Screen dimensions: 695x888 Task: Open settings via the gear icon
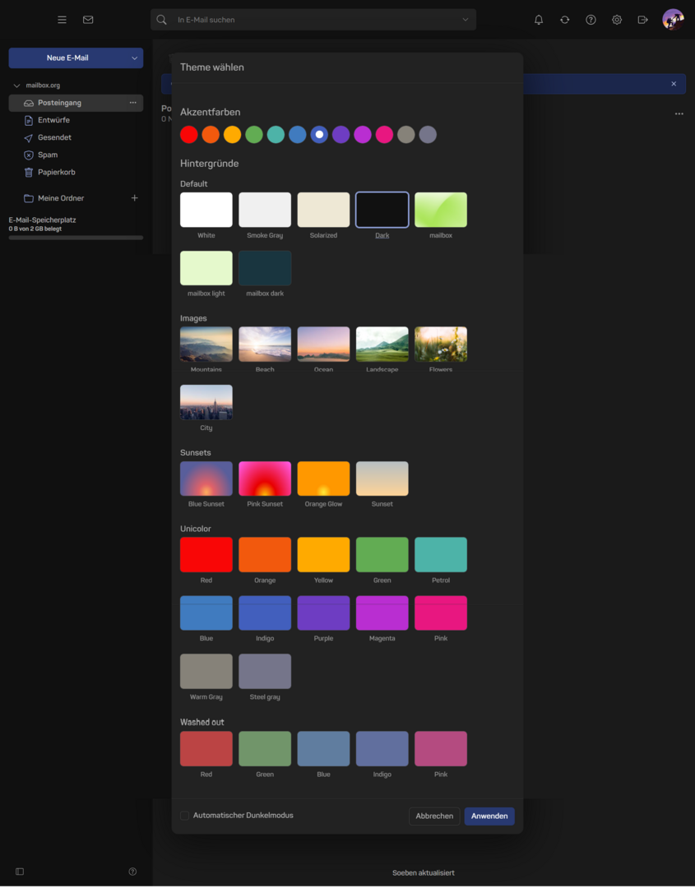617,20
